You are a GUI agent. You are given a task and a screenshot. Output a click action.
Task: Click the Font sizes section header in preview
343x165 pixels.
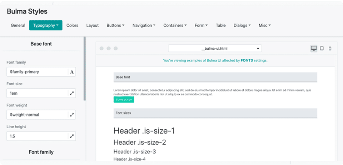click(x=215, y=113)
